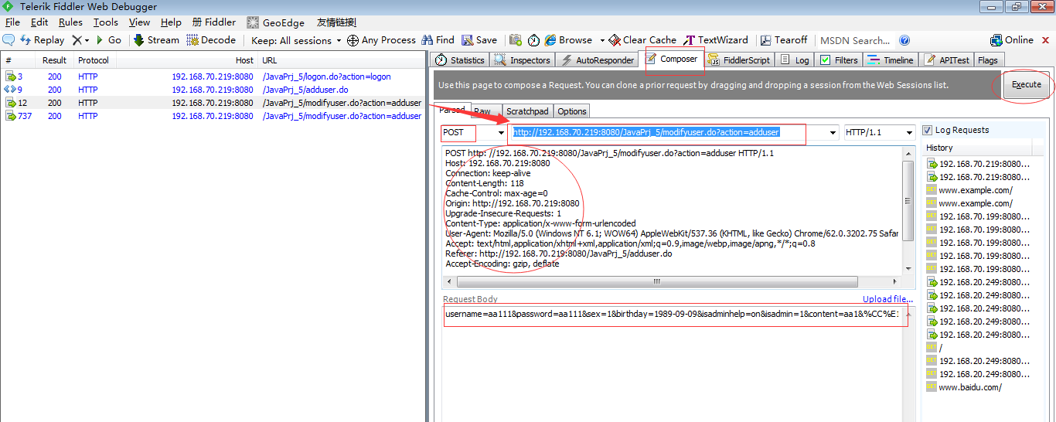The height and width of the screenshot is (422, 1056).
Task: Toggle Stream mode in toolbar
Action: pos(156,40)
